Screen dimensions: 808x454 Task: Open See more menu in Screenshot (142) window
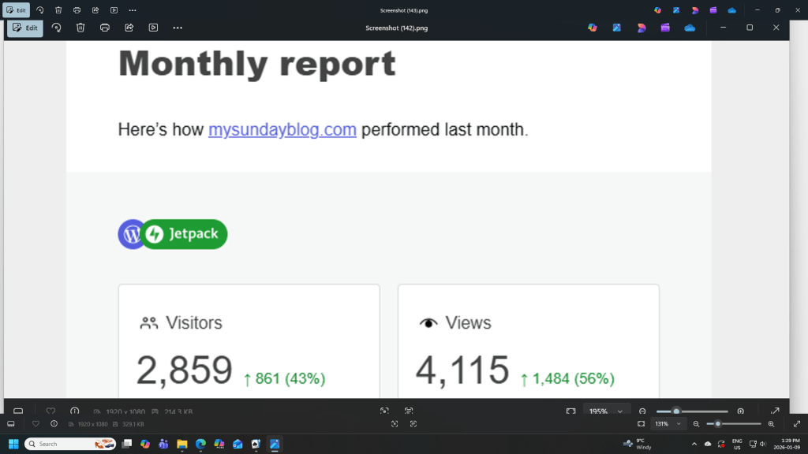178,28
